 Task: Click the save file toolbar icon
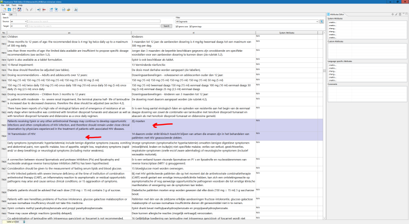click(14, 10)
